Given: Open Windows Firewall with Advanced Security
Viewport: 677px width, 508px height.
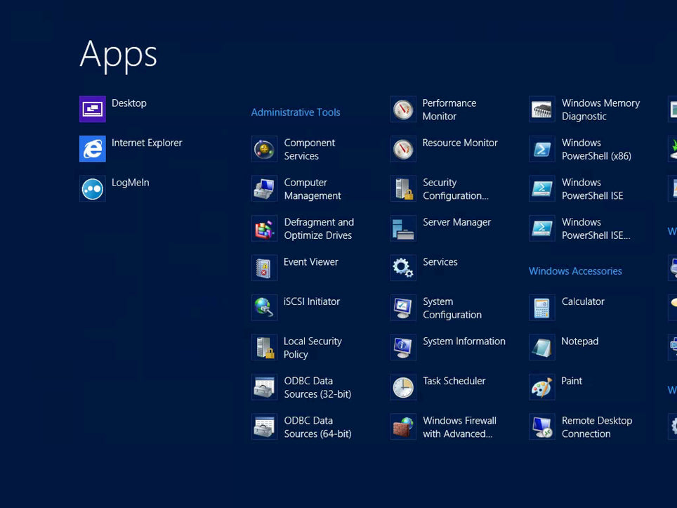Looking at the screenshot, I should (x=459, y=427).
